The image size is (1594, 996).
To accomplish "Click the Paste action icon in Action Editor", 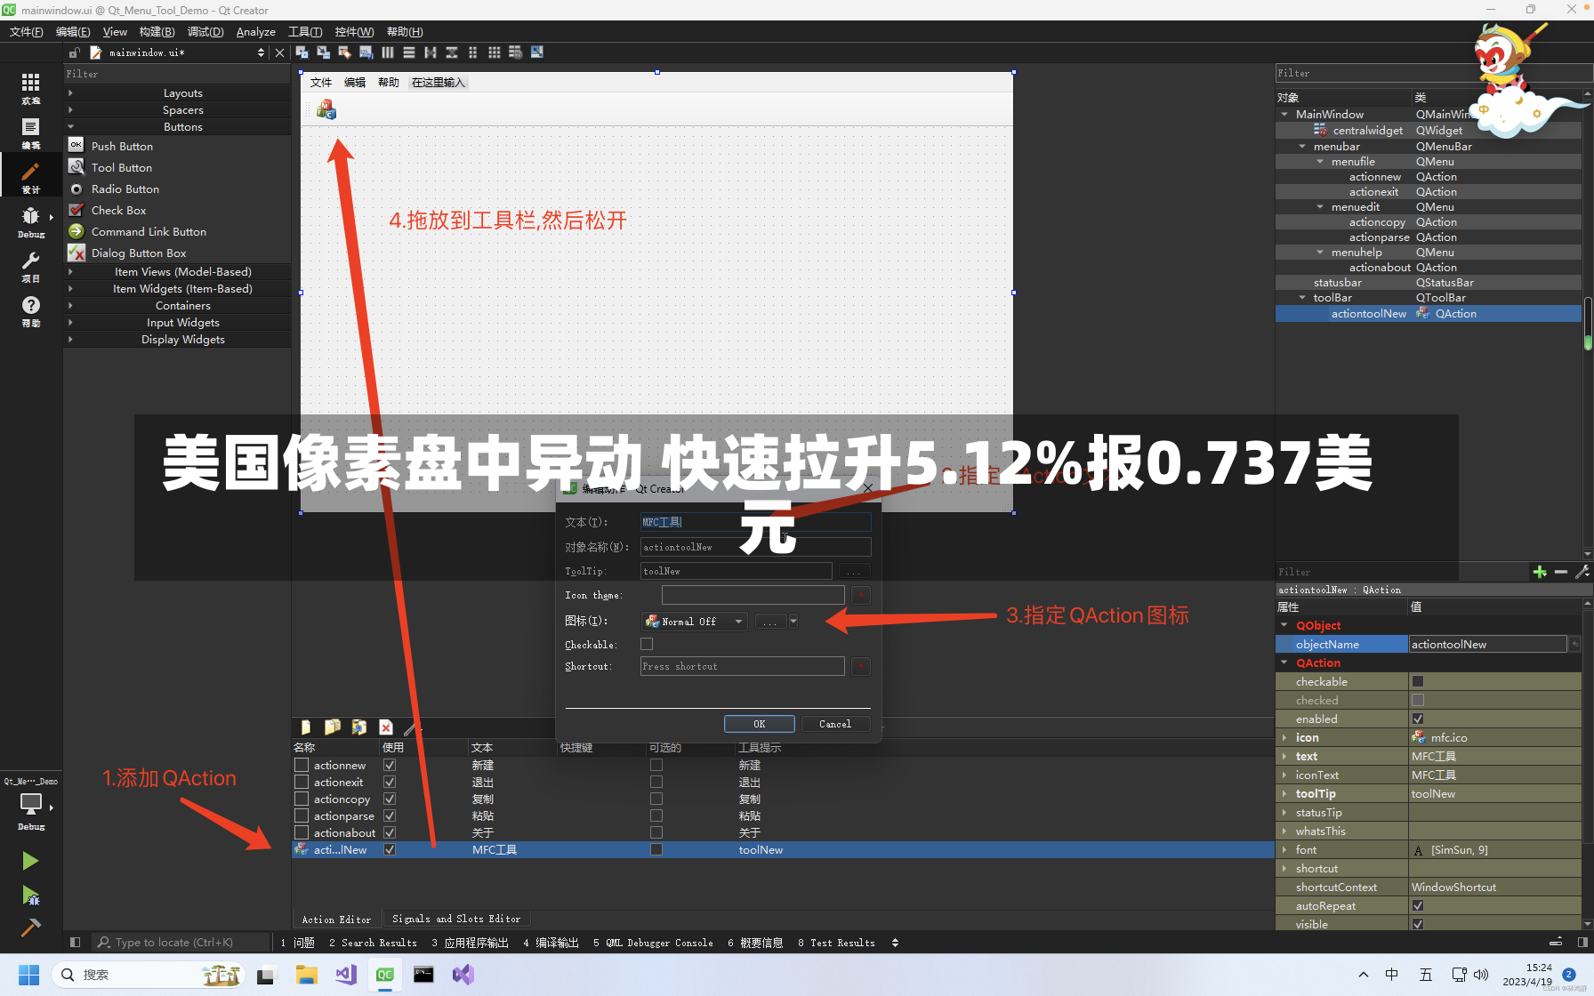I will [359, 727].
